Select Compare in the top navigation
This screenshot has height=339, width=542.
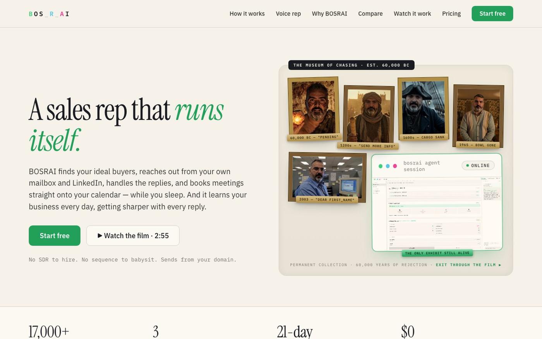pos(370,14)
